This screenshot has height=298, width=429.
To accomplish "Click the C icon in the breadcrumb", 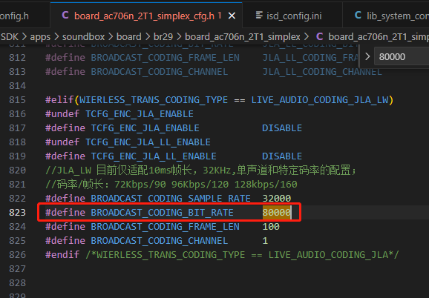I will click(319, 36).
